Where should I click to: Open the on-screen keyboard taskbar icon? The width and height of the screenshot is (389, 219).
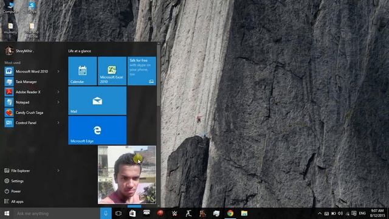click(146, 214)
